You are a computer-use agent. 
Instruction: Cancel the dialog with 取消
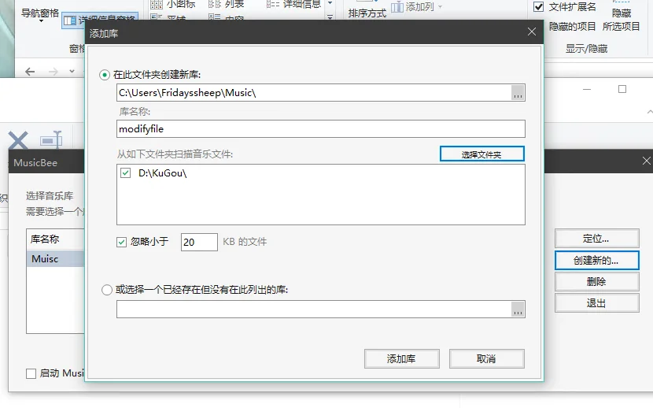[486, 359]
